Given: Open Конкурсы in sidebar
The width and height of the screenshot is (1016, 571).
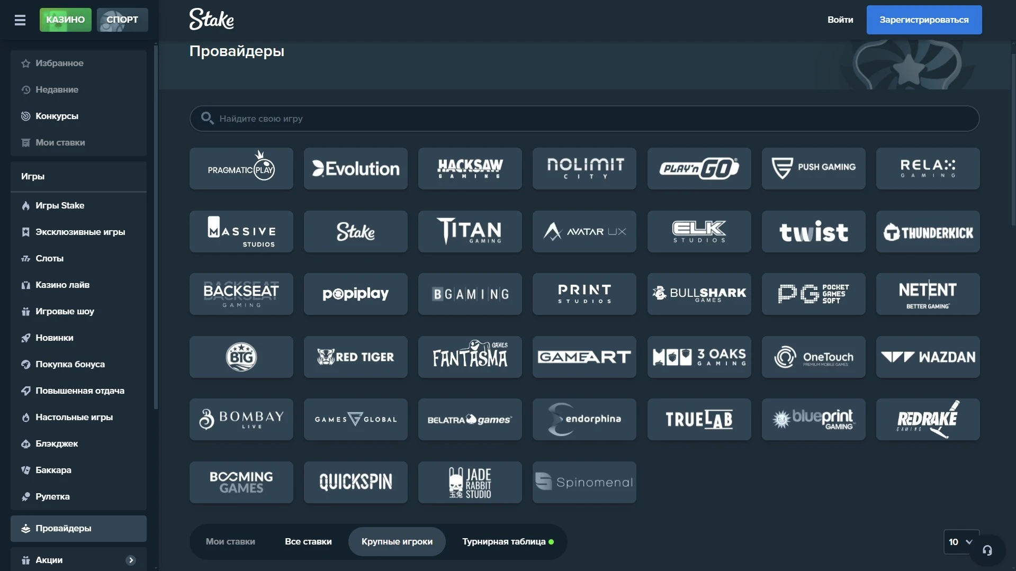Looking at the screenshot, I should [x=78, y=116].
